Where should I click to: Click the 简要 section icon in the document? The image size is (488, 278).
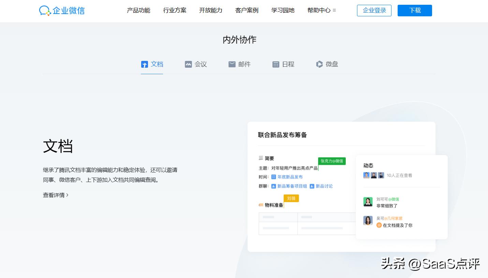(260, 158)
